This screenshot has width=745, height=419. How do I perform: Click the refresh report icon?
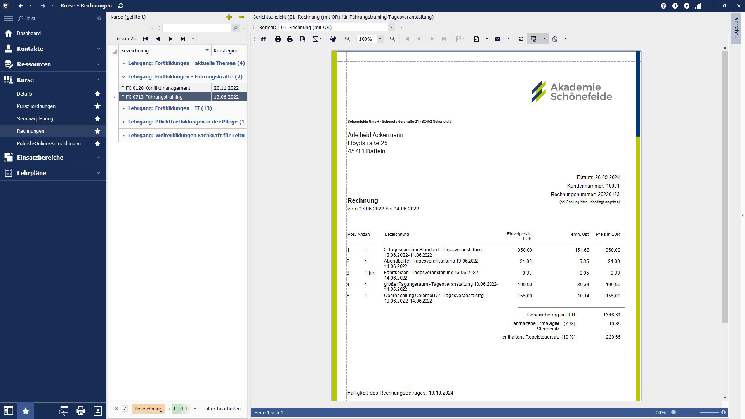(521, 39)
